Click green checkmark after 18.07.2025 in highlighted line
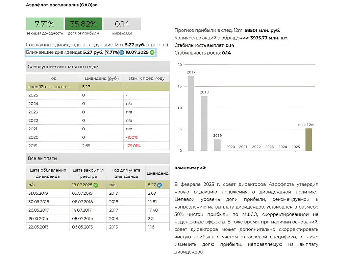Screen dimensions: 346x260 152,52
